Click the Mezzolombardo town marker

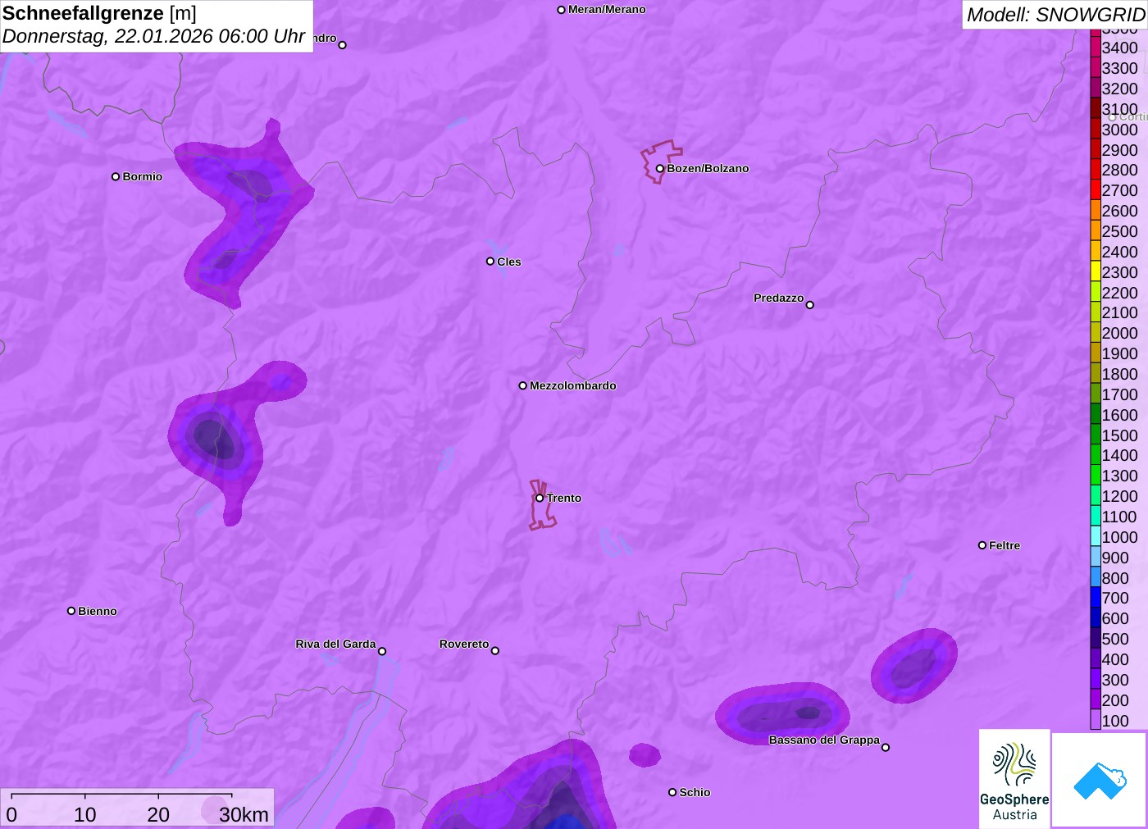[x=522, y=385]
